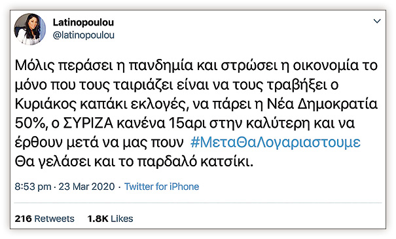
Task: Click the @latinopoulou handle
Action: pos(84,35)
